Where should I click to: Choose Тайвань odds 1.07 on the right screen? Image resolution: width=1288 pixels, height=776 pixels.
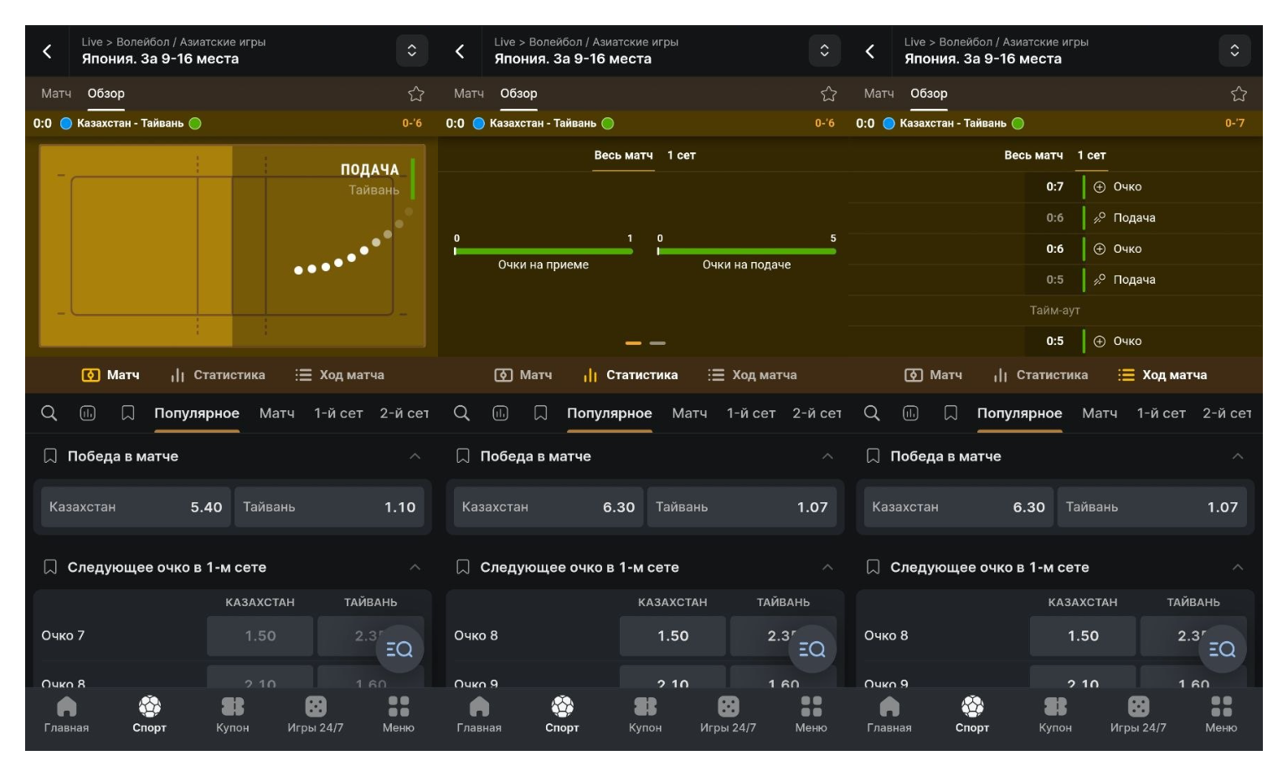click(1151, 507)
